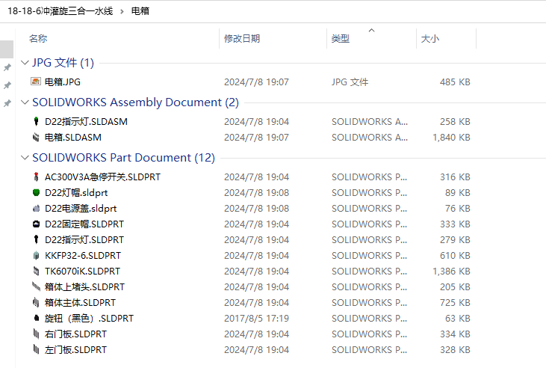Select file name 右门板.SLDPRT
Image resolution: width=546 pixels, height=368 pixels.
tap(75, 334)
